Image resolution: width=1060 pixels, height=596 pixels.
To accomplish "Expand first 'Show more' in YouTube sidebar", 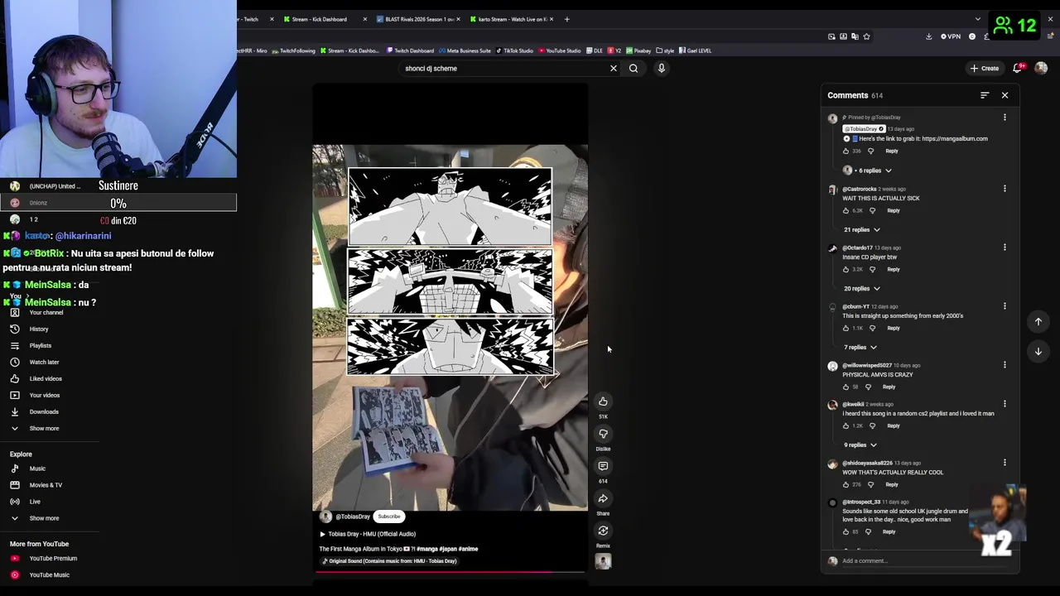I will pyautogui.click(x=44, y=428).
